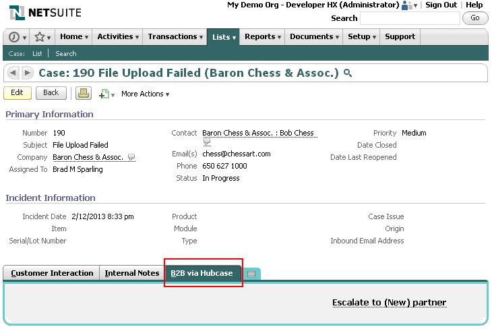Expand the Activities menu
Image resolution: width=492 pixels, height=329 pixels.
point(118,36)
